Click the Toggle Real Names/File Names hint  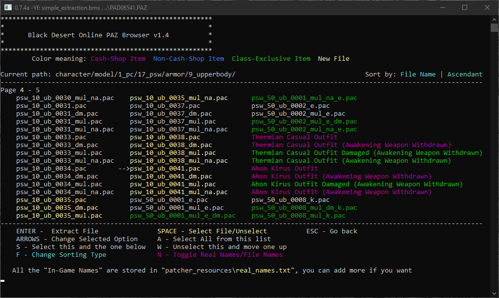point(220,255)
